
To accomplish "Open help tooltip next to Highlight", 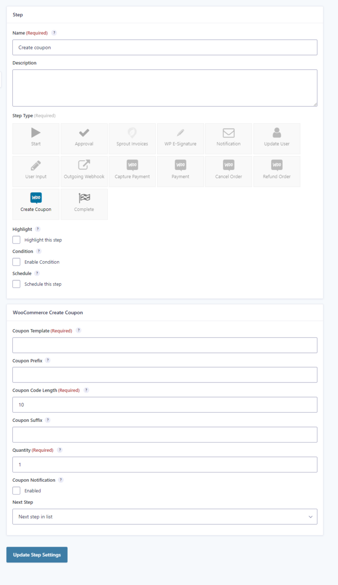I will [37, 229].
